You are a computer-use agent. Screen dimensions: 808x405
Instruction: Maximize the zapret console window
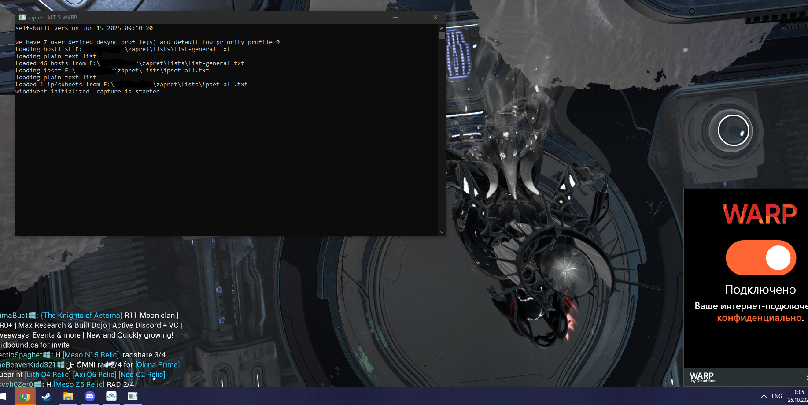point(415,17)
